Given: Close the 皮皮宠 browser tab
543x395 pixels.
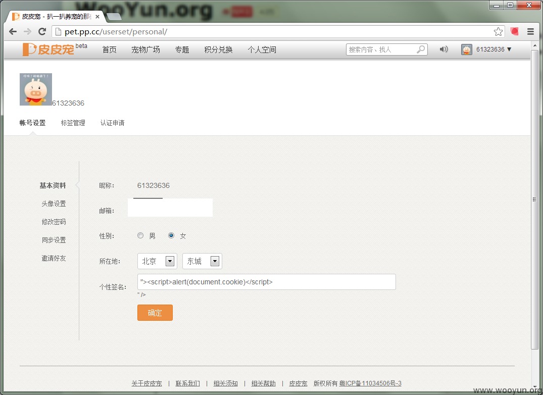Looking at the screenshot, I should 97,16.
